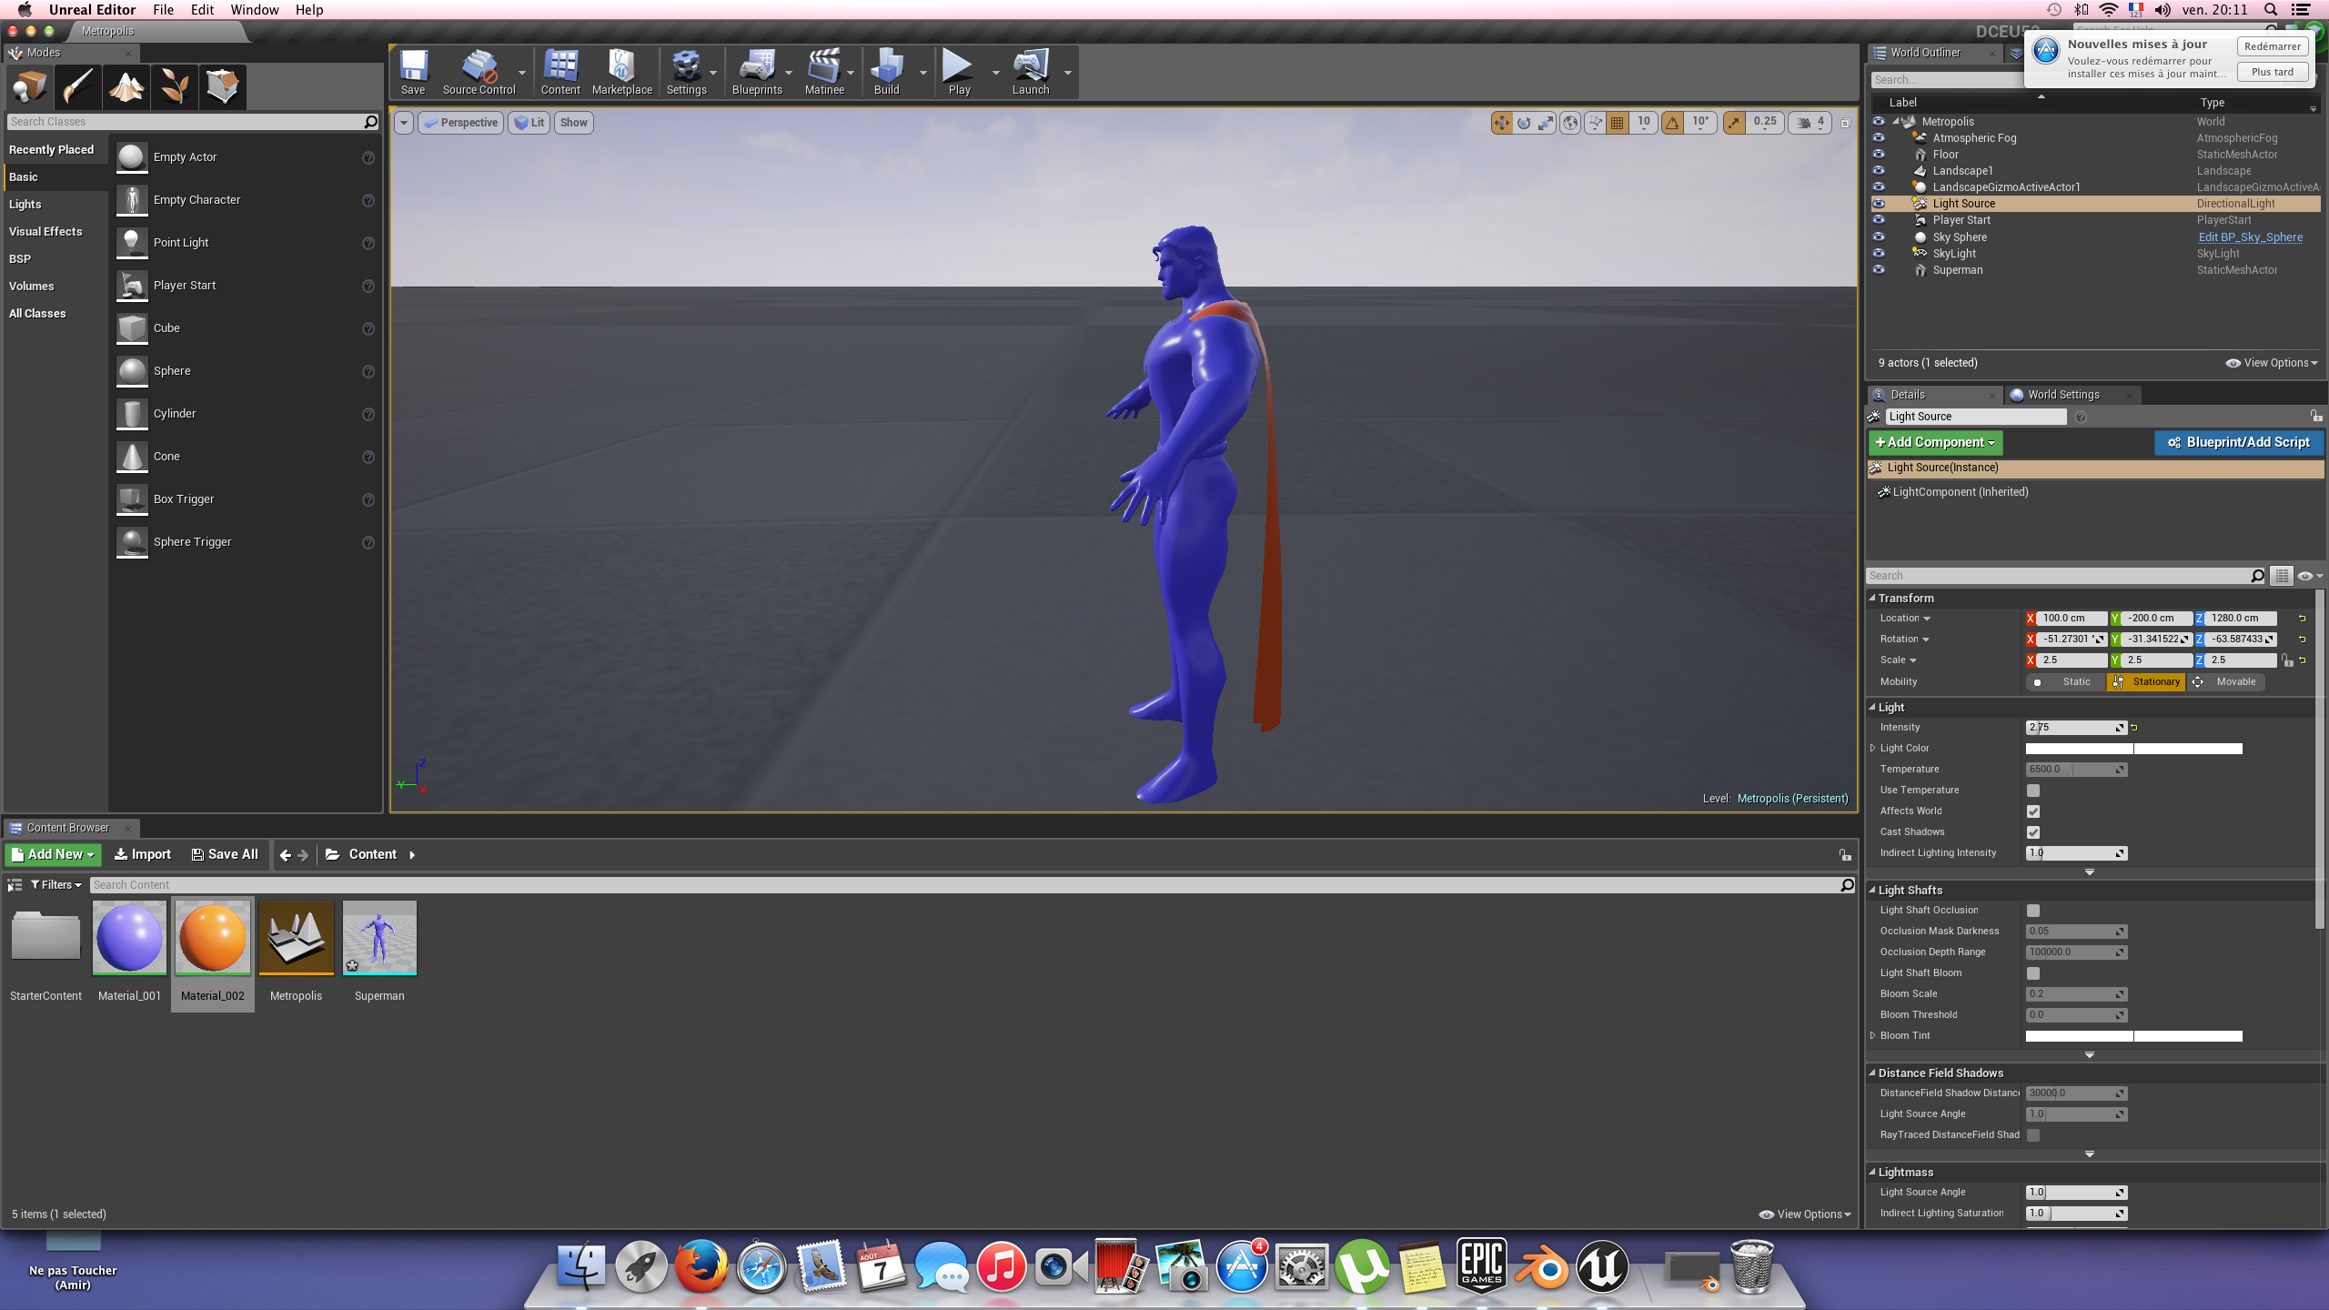Select the rotate gizmo icon in viewport
Image resolution: width=2329 pixels, height=1310 pixels.
click(1524, 123)
